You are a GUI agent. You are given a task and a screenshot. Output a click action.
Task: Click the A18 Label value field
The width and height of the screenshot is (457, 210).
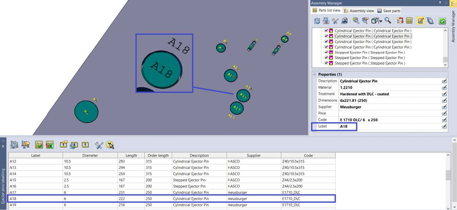point(390,126)
